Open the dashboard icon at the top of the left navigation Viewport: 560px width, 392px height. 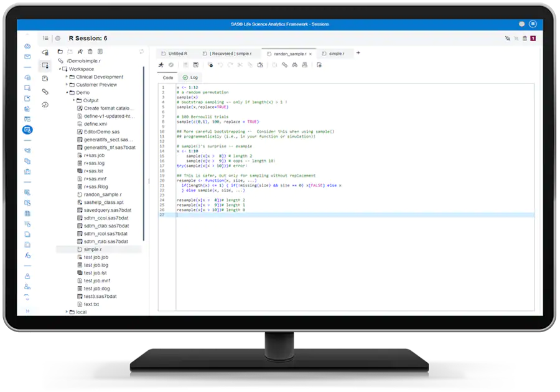pos(27,46)
